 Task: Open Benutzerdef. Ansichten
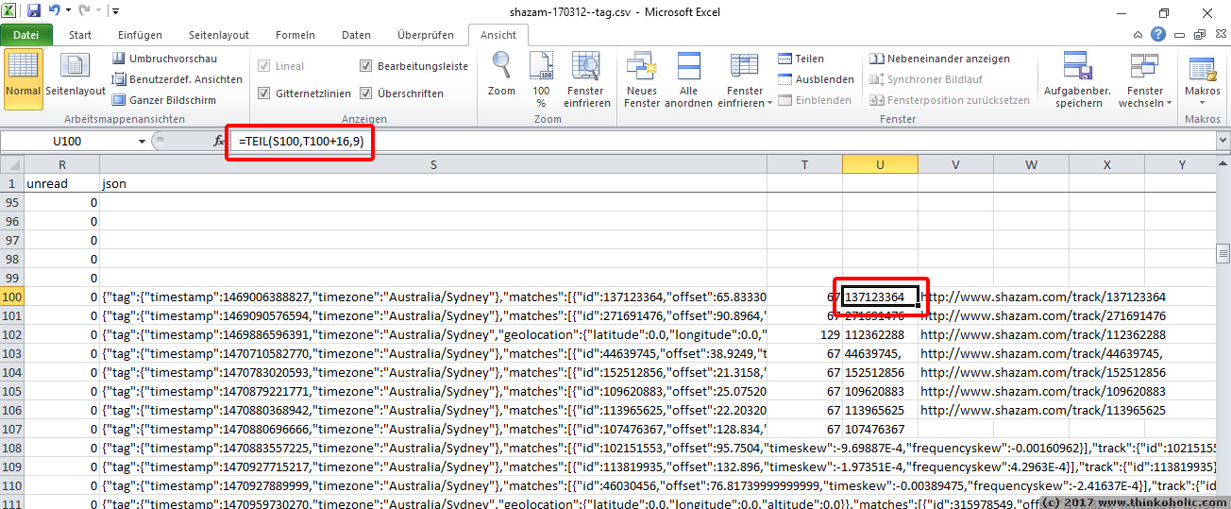(177, 79)
